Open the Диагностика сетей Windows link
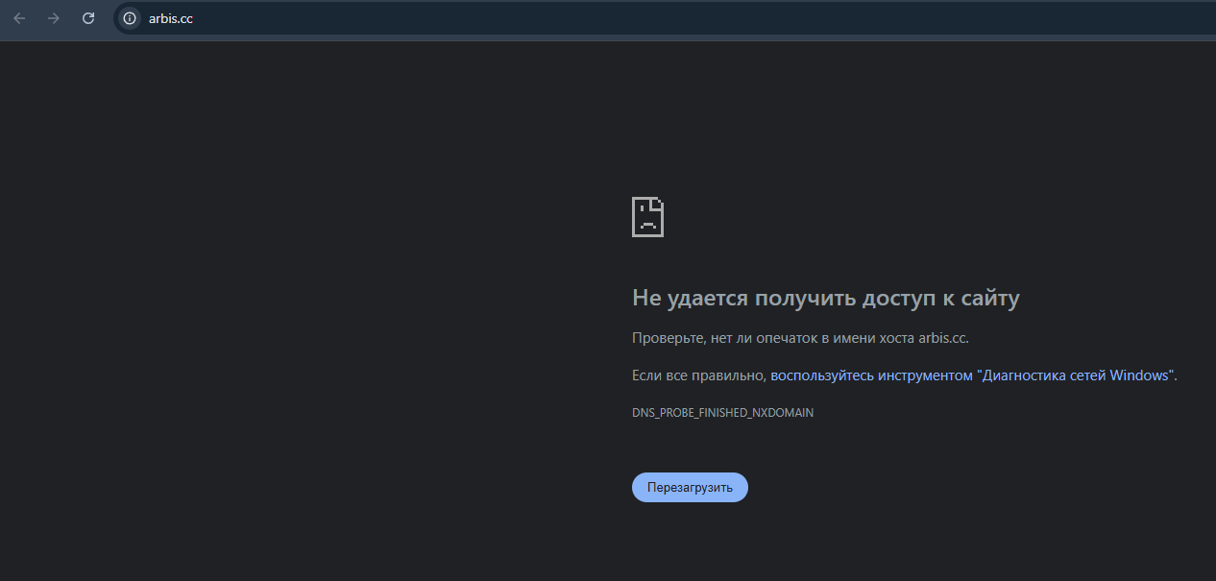The image size is (1216, 581). coord(1075,375)
